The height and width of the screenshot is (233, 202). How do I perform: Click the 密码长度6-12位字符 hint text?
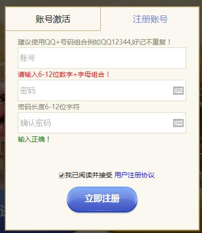[x=49, y=107]
